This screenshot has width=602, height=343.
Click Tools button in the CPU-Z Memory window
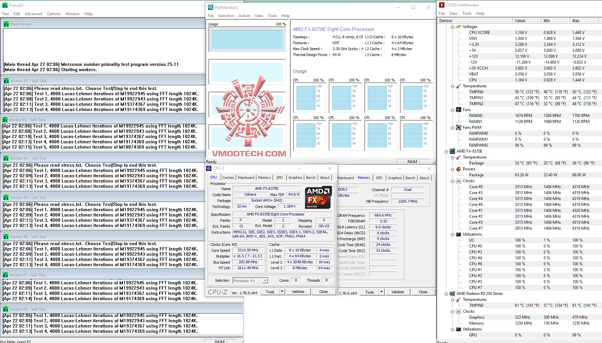pos(370,292)
